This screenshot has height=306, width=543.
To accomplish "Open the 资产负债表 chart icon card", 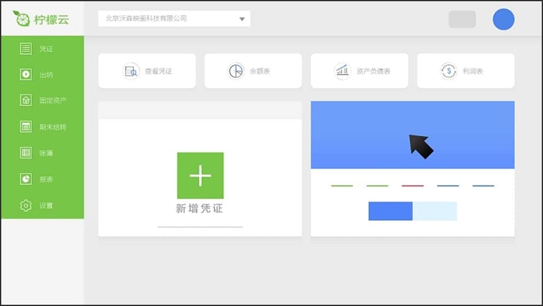I will [360, 71].
